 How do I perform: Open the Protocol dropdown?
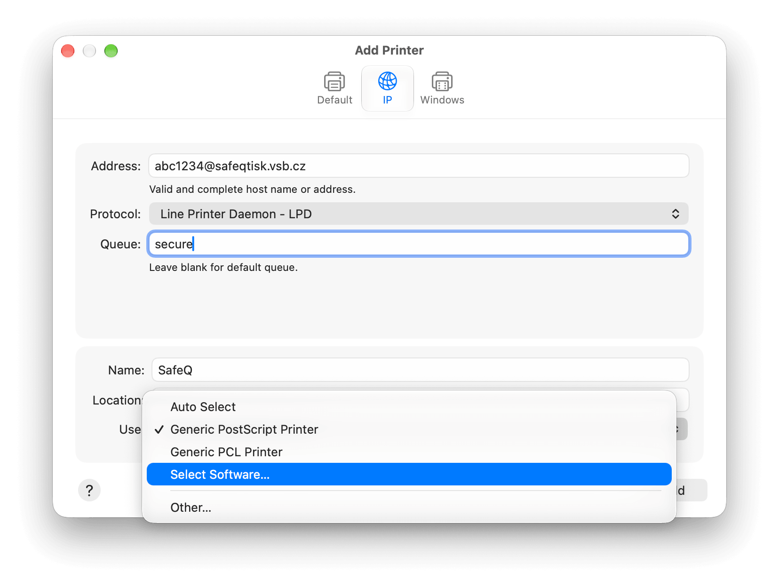pyautogui.click(x=419, y=214)
